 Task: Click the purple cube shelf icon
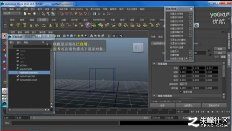pos(88,25)
